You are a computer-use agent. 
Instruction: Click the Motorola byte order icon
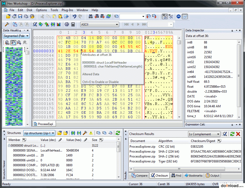(x=178, y=16)
